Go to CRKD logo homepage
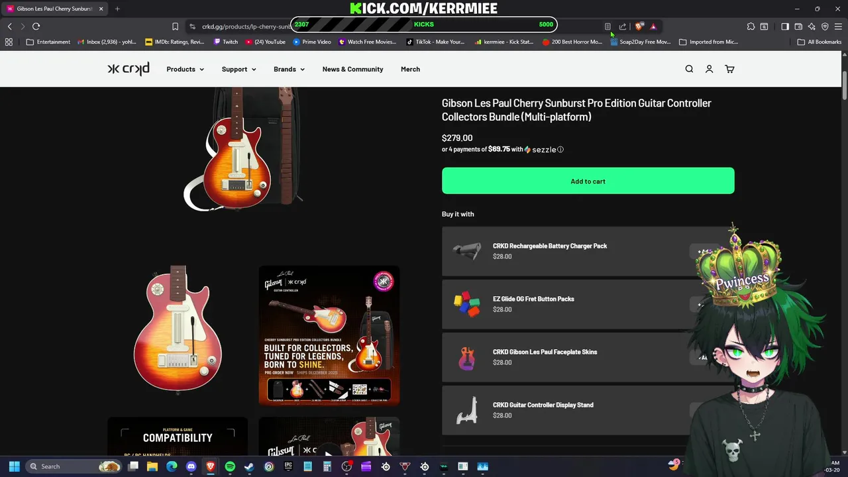This screenshot has height=477, width=848. click(129, 69)
